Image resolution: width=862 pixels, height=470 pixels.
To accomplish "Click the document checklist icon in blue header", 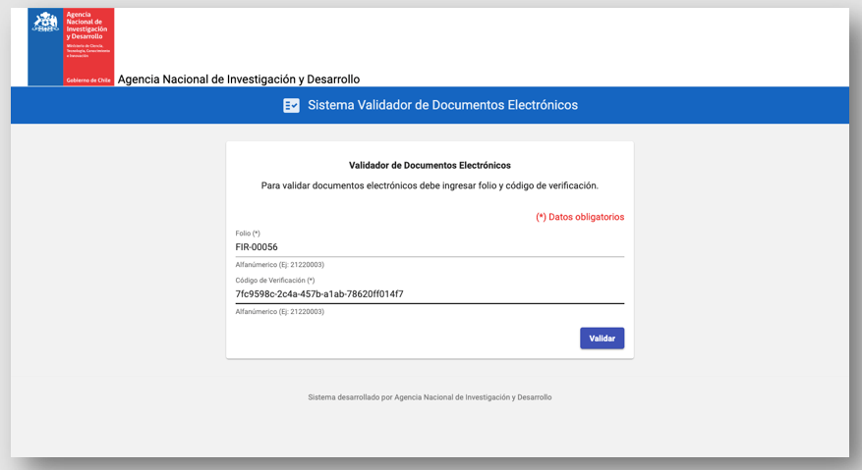I will coord(291,105).
